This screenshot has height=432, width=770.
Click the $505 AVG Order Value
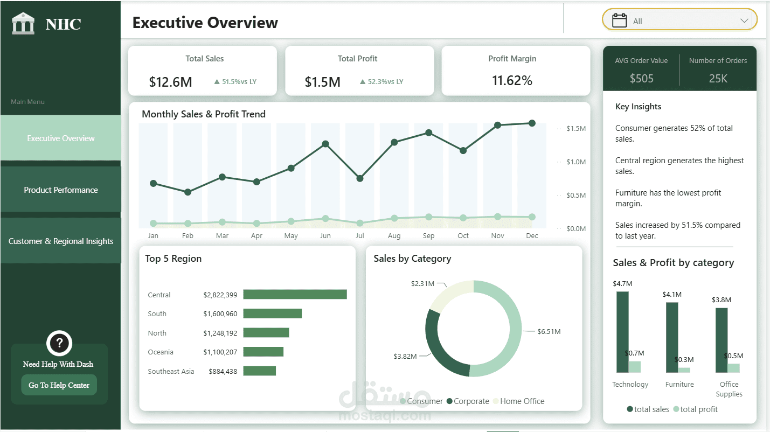(x=641, y=79)
